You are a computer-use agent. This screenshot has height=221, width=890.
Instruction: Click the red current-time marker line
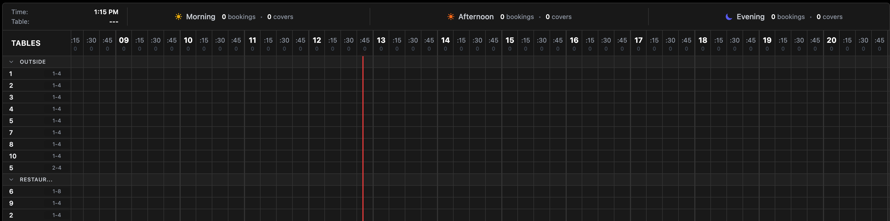[363, 138]
